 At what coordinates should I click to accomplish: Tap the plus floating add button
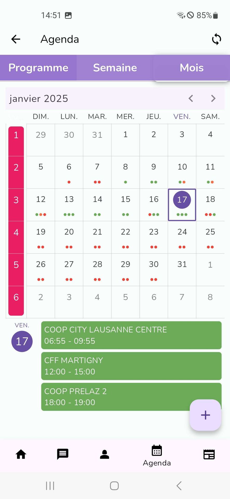pos(205,415)
